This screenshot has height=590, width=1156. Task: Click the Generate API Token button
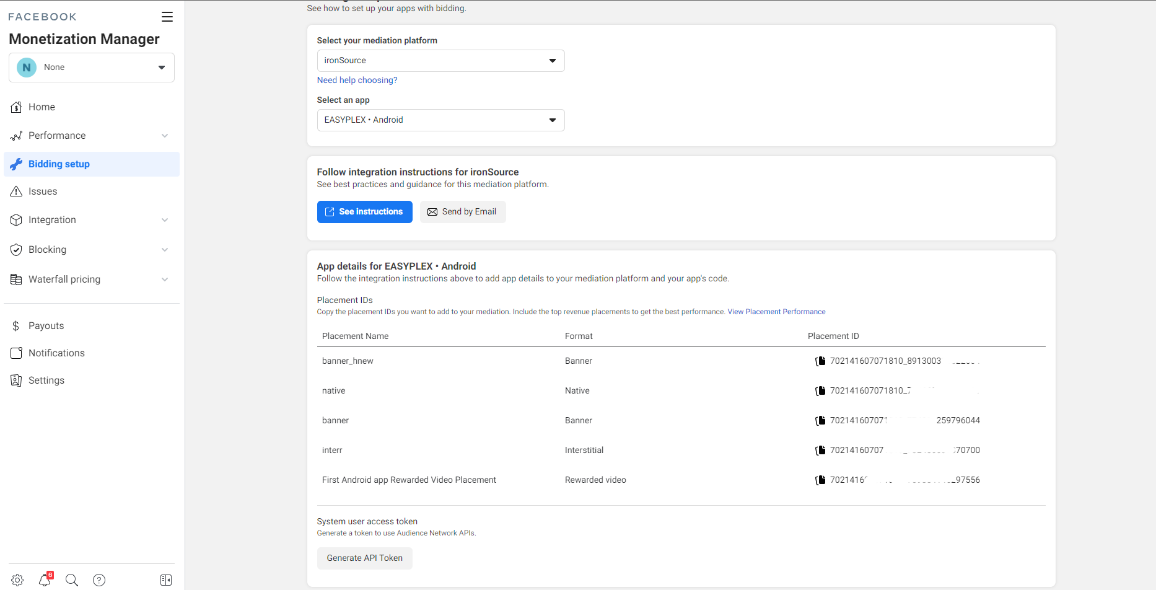pos(364,558)
